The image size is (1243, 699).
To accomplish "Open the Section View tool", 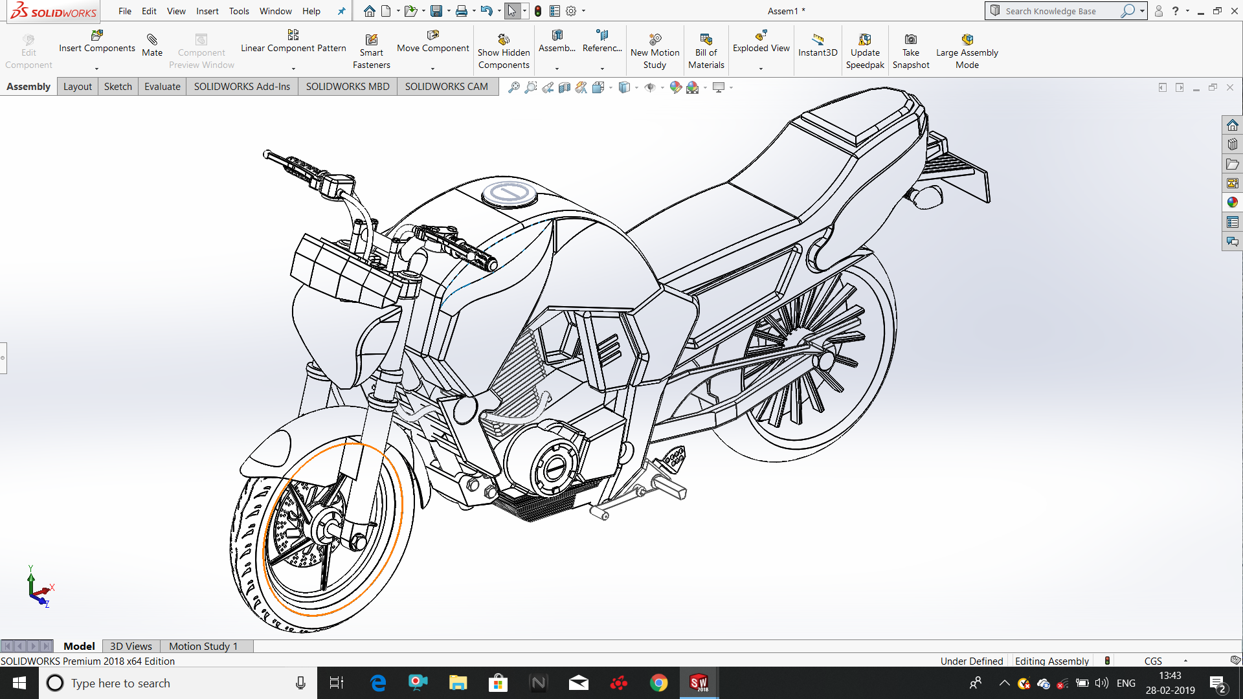I will pos(565,87).
